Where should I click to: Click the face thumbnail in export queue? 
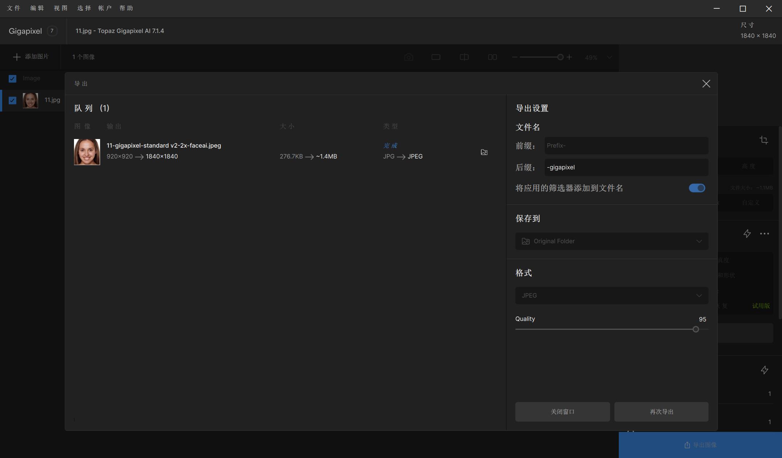(87, 152)
